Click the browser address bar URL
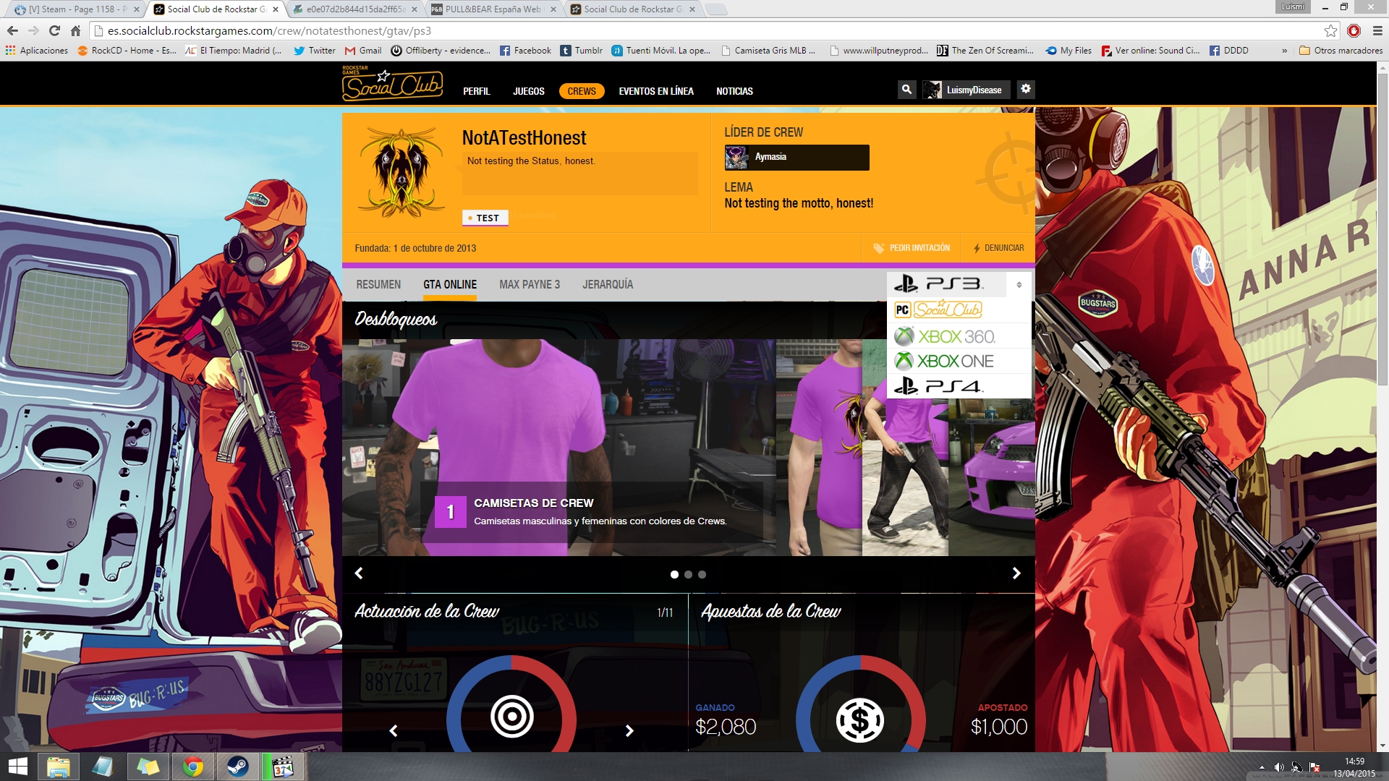Image resolution: width=1389 pixels, height=781 pixels. (269, 30)
